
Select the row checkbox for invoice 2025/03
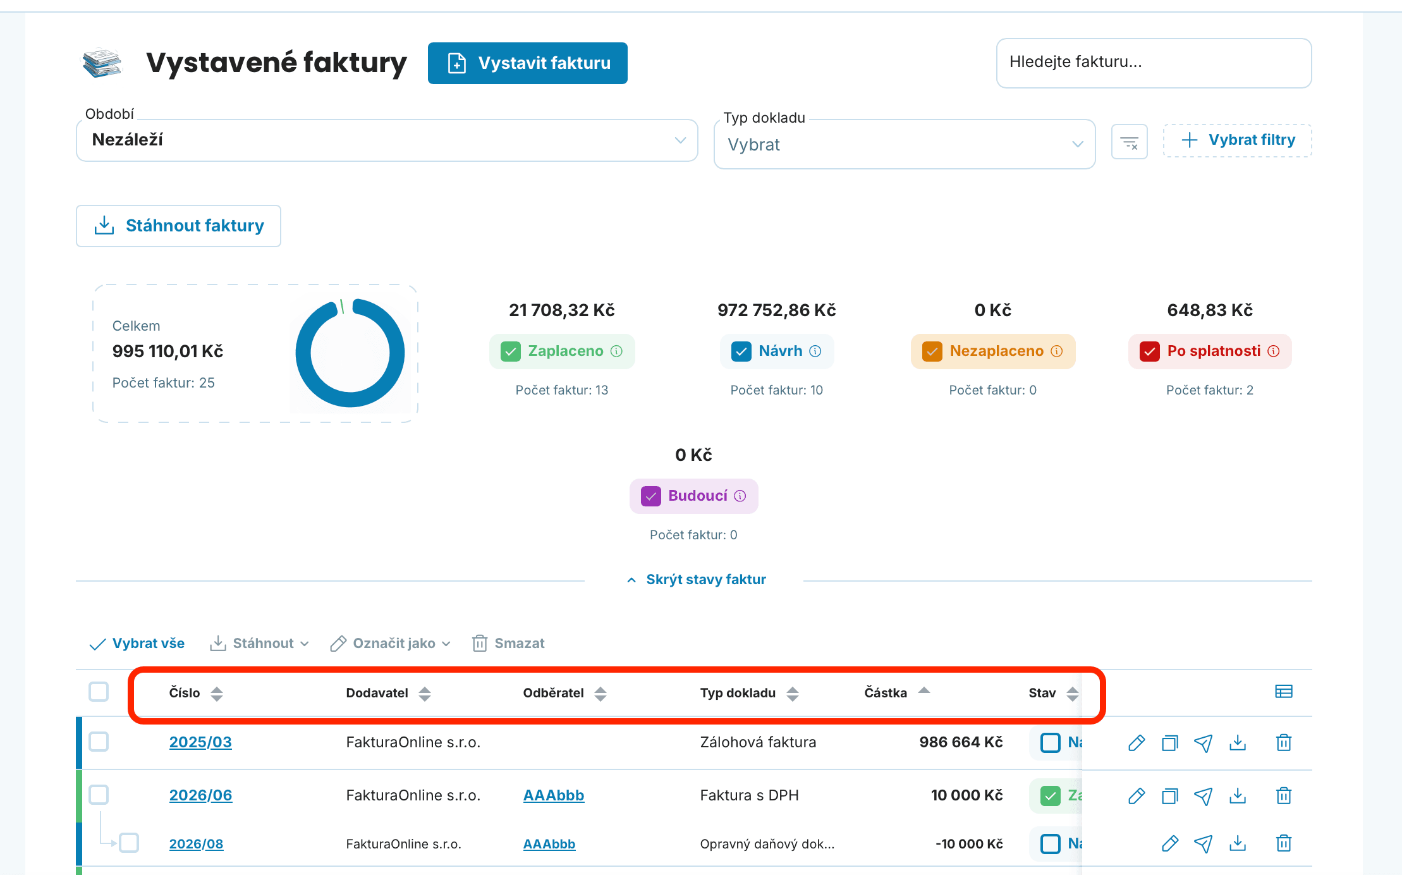[99, 742]
